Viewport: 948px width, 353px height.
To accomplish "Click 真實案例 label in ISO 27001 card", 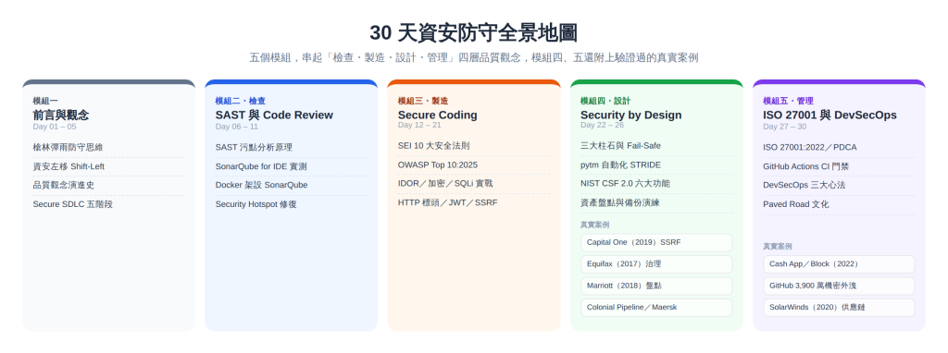I will pos(777,246).
